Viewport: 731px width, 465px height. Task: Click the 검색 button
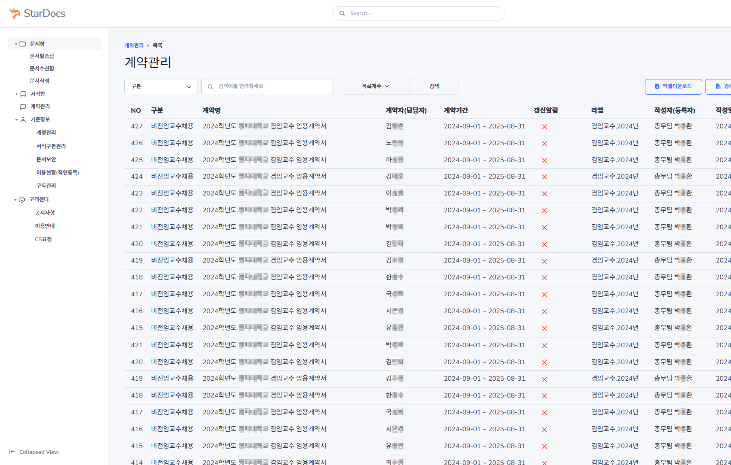434,86
